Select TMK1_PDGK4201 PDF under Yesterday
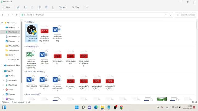This screenshot has width=198, height=111. click(57, 57)
